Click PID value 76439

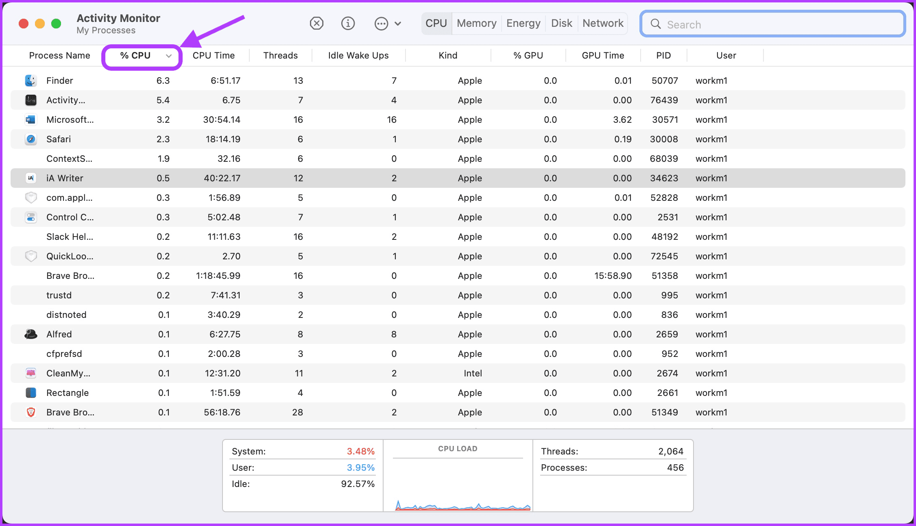(x=664, y=100)
